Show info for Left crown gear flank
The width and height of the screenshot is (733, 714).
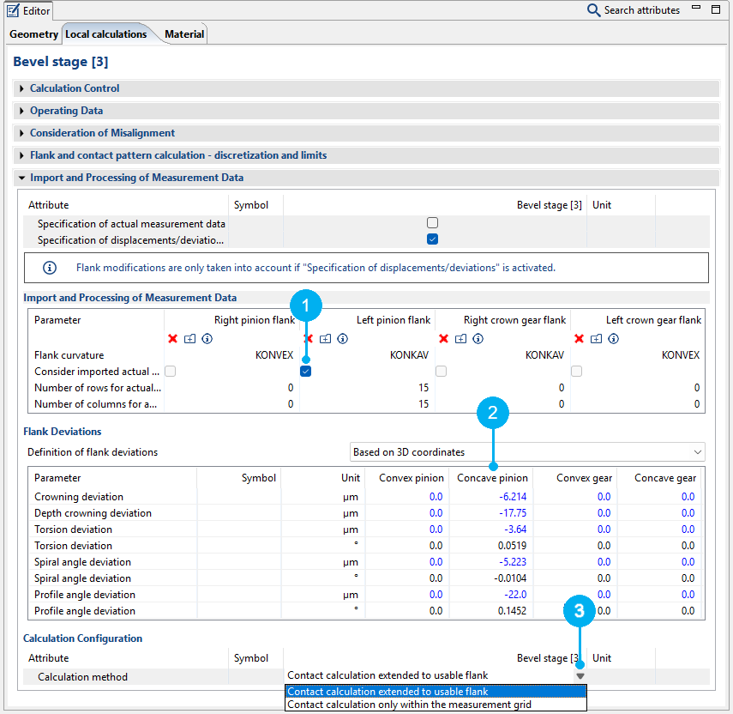(613, 339)
